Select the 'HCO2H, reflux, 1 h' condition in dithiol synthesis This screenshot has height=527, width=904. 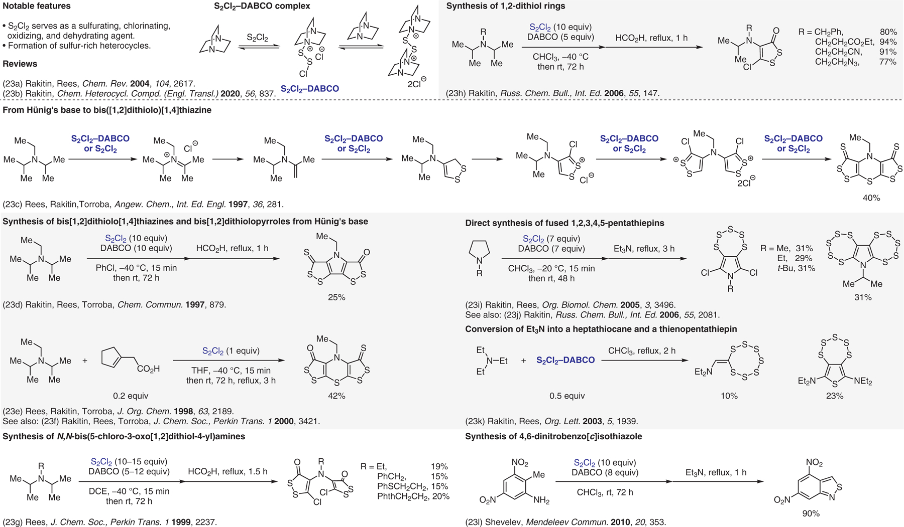651,38
